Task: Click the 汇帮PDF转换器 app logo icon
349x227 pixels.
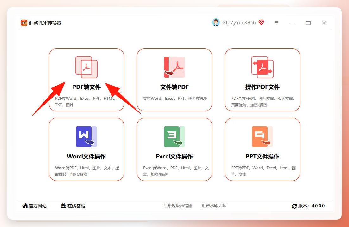Action: click(24, 23)
